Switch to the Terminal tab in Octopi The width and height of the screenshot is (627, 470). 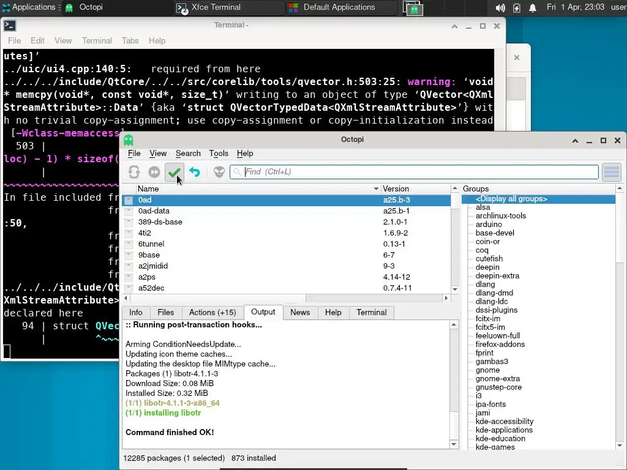click(372, 313)
